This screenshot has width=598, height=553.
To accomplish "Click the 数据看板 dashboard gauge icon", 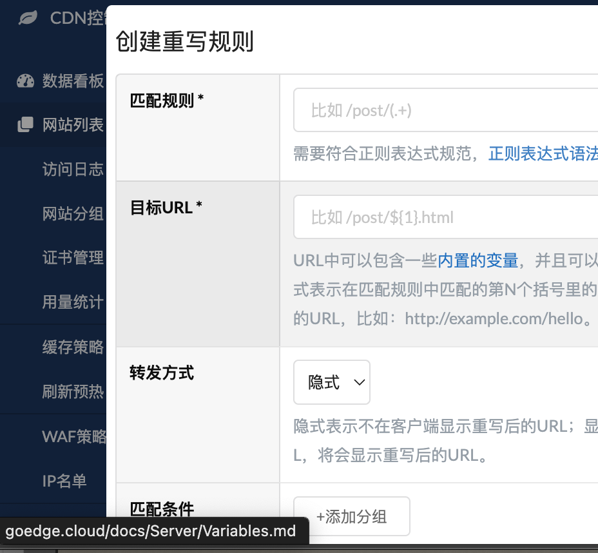I will tap(25, 81).
